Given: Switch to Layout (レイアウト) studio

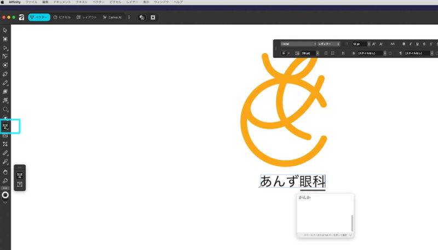Looking at the screenshot, I should pyautogui.click(x=87, y=18).
